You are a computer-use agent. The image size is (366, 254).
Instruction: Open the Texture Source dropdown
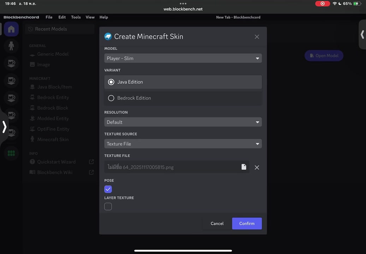point(183,144)
